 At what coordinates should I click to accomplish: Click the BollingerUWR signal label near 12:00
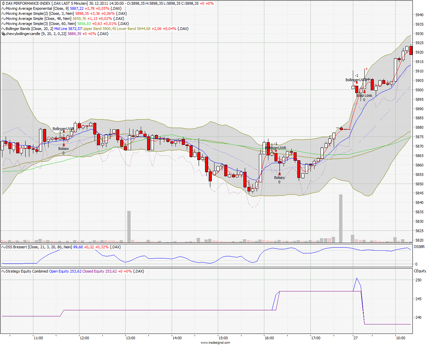(x=63, y=129)
